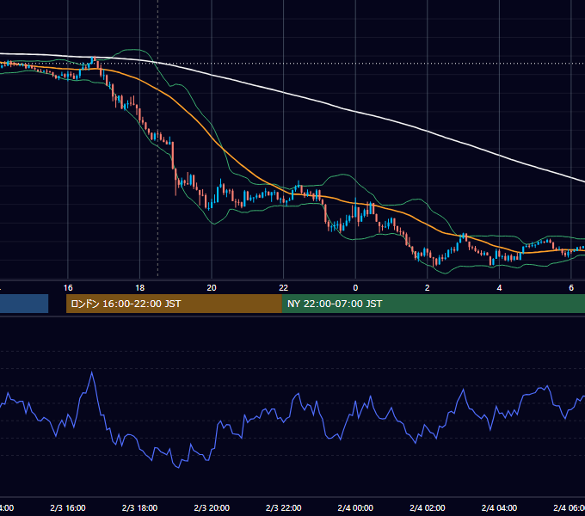Click the 20 hour label on the upper axis
This screenshot has height=516, width=585.
(212, 288)
